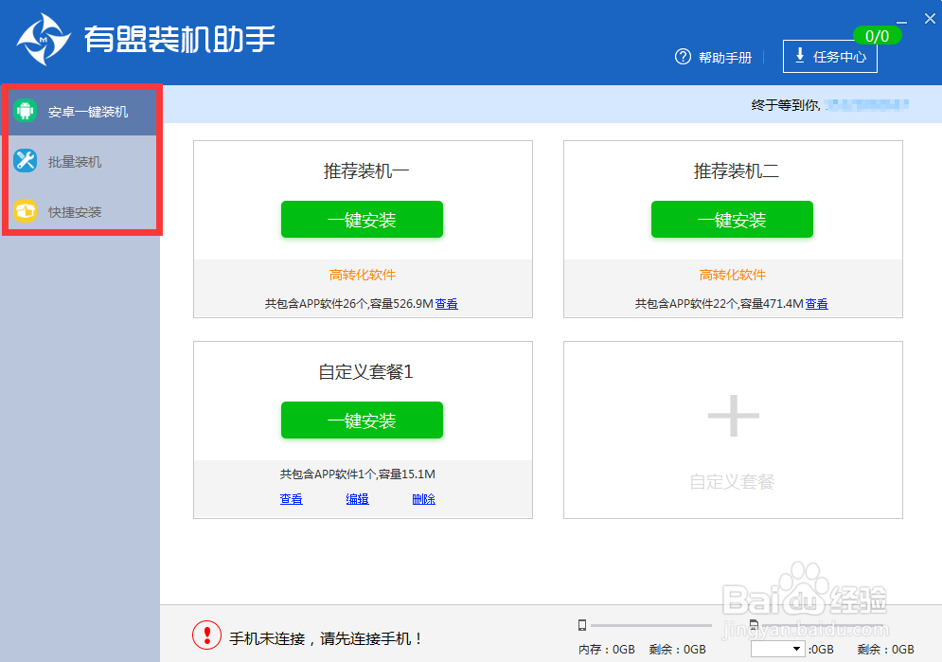Click the 编辑 link under 自定义套餐1
Screen dimensions: 942x662
pos(357,498)
